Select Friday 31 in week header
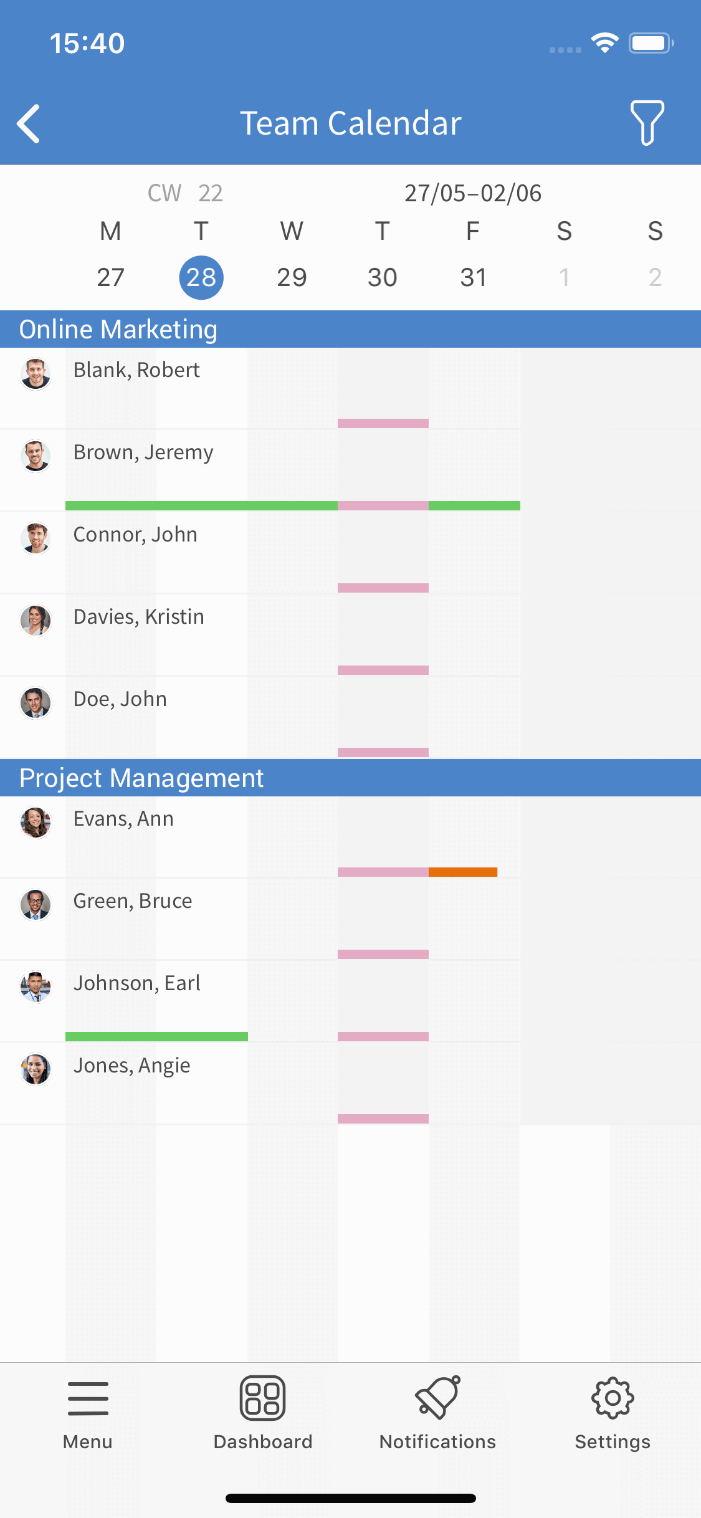 [473, 277]
